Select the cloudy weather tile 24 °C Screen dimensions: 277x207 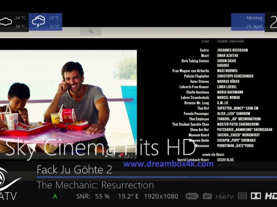pyautogui.click(x=14, y=22)
